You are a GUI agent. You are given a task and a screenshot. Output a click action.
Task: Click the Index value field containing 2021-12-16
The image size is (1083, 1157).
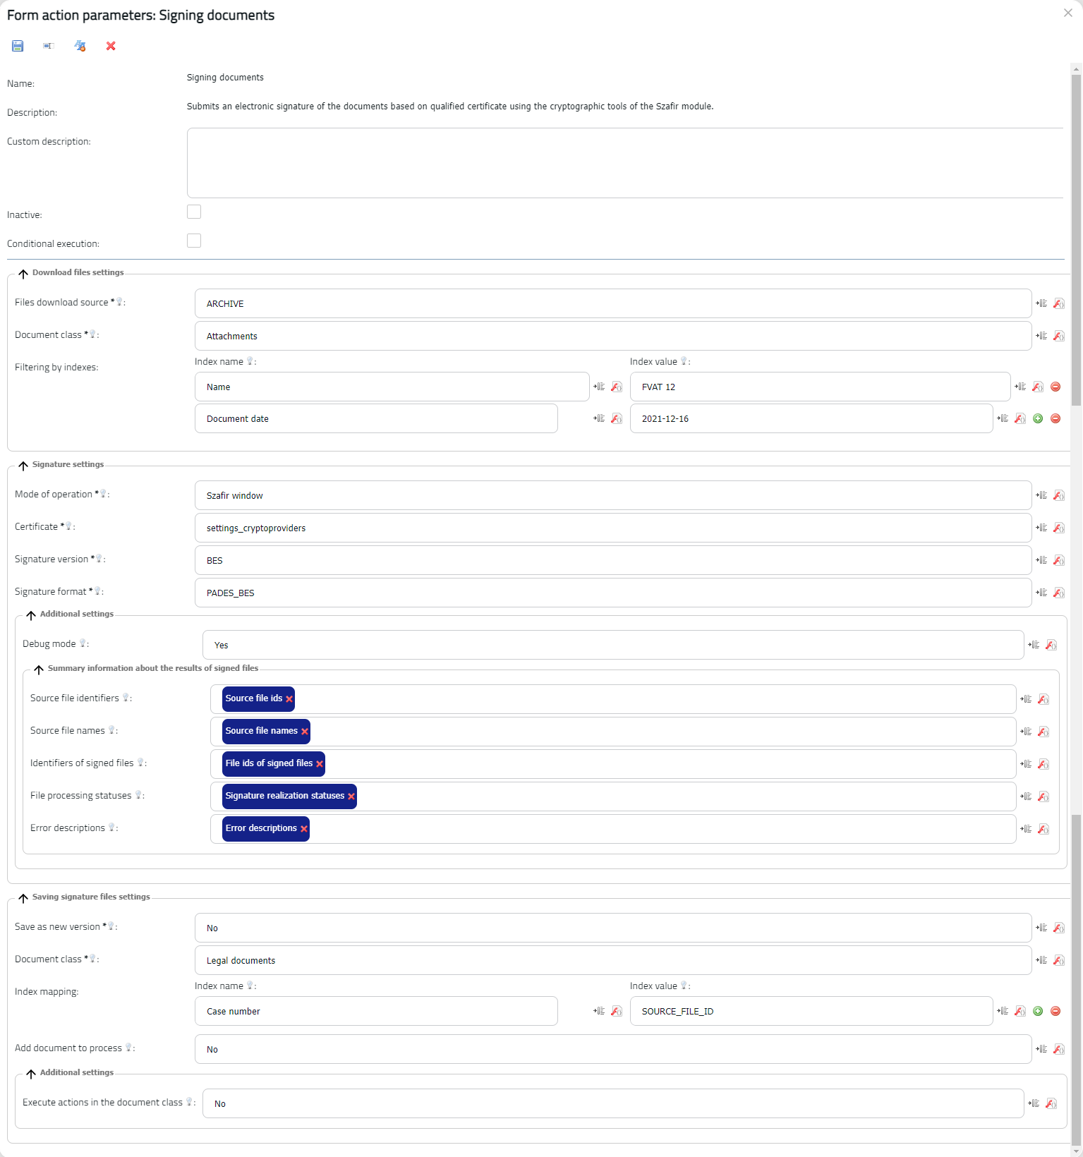pos(811,418)
